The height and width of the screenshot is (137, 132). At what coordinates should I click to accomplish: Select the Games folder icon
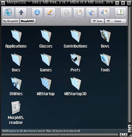click(46, 60)
